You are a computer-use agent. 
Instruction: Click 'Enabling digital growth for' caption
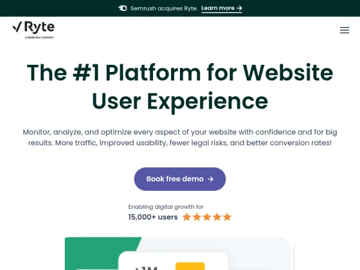(x=166, y=207)
